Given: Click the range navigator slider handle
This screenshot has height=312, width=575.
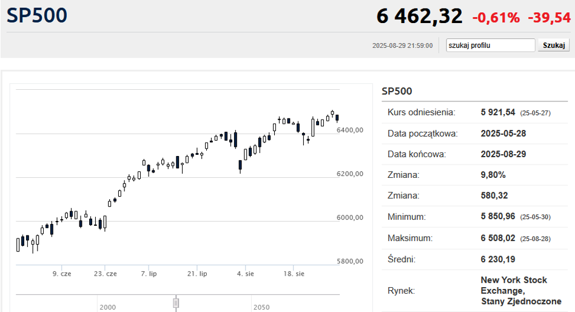Looking at the screenshot, I should pos(176,302).
